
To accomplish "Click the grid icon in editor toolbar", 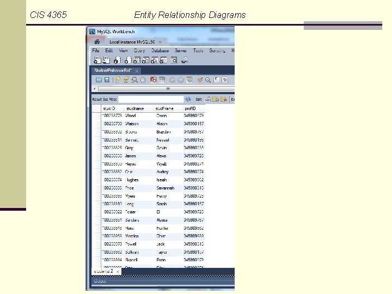I will click(162, 80).
